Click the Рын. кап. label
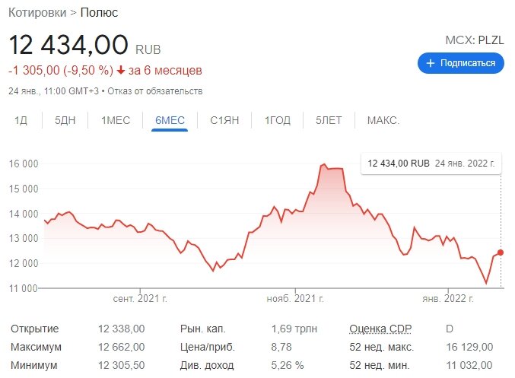Image resolution: width=515 pixels, height=378 pixels. point(203,329)
